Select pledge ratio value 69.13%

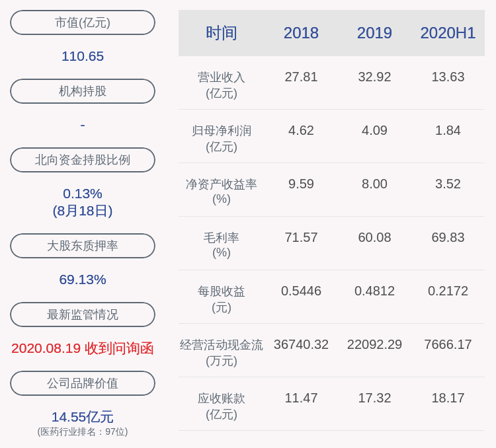coord(83,280)
